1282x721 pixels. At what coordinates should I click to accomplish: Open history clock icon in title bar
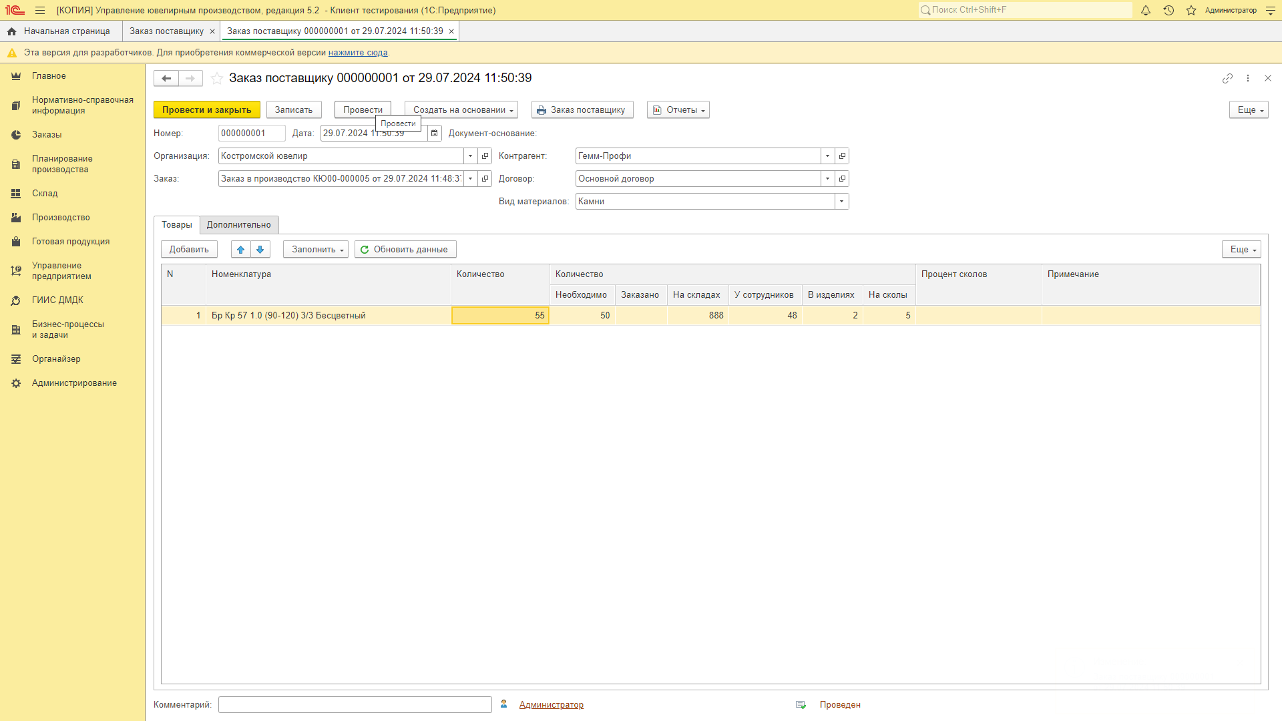point(1168,10)
